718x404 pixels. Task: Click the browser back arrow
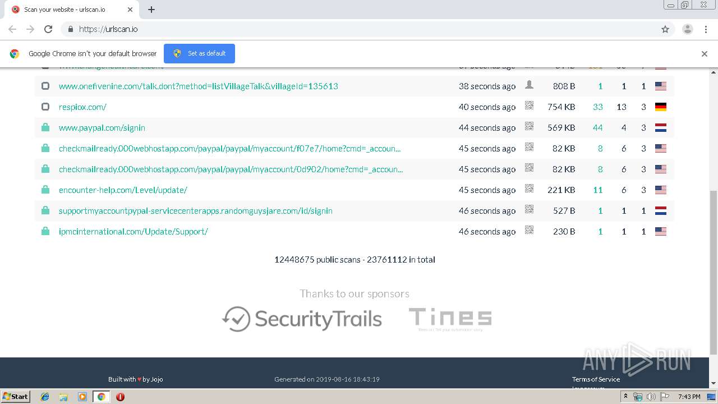12,29
